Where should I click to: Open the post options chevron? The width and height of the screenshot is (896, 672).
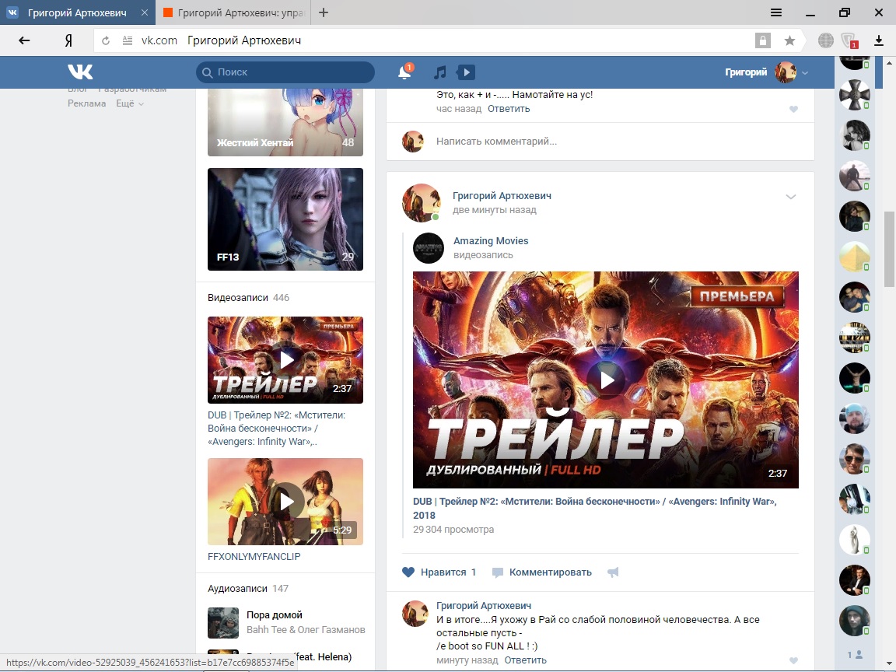coord(791,197)
